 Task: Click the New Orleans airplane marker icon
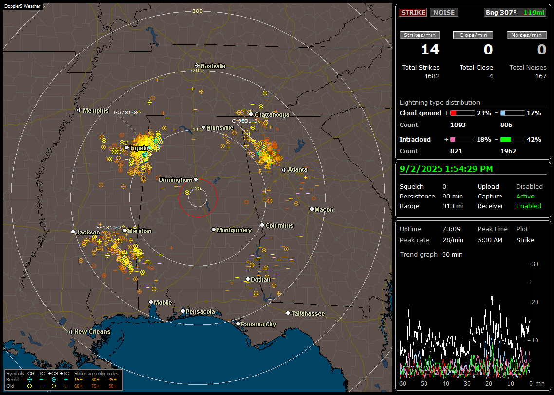(71, 332)
